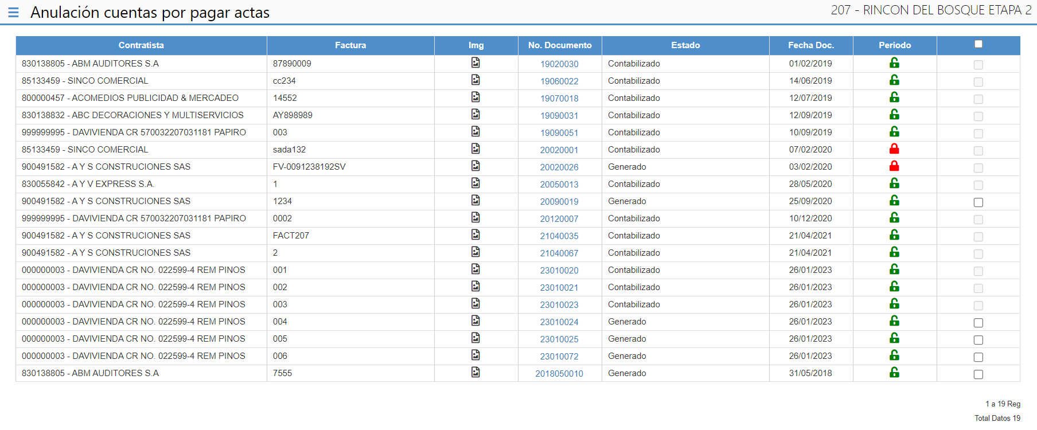This screenshot has width=1037, height=430.
Task: View image icon for document 20090019
Action: (475, 200)
